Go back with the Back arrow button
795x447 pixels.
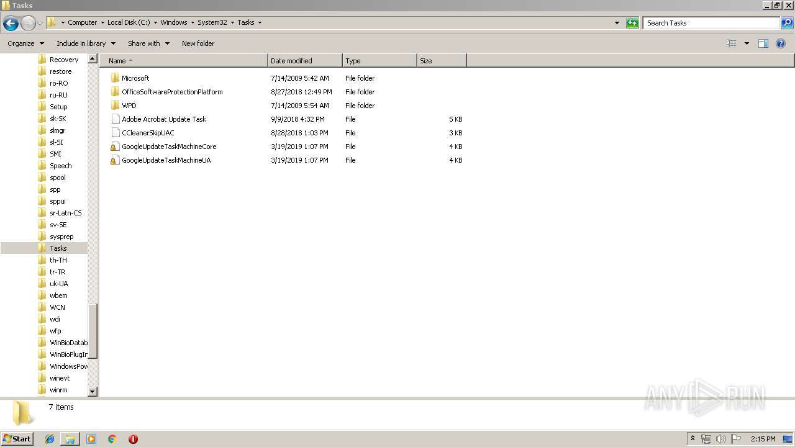coord(11,23)
